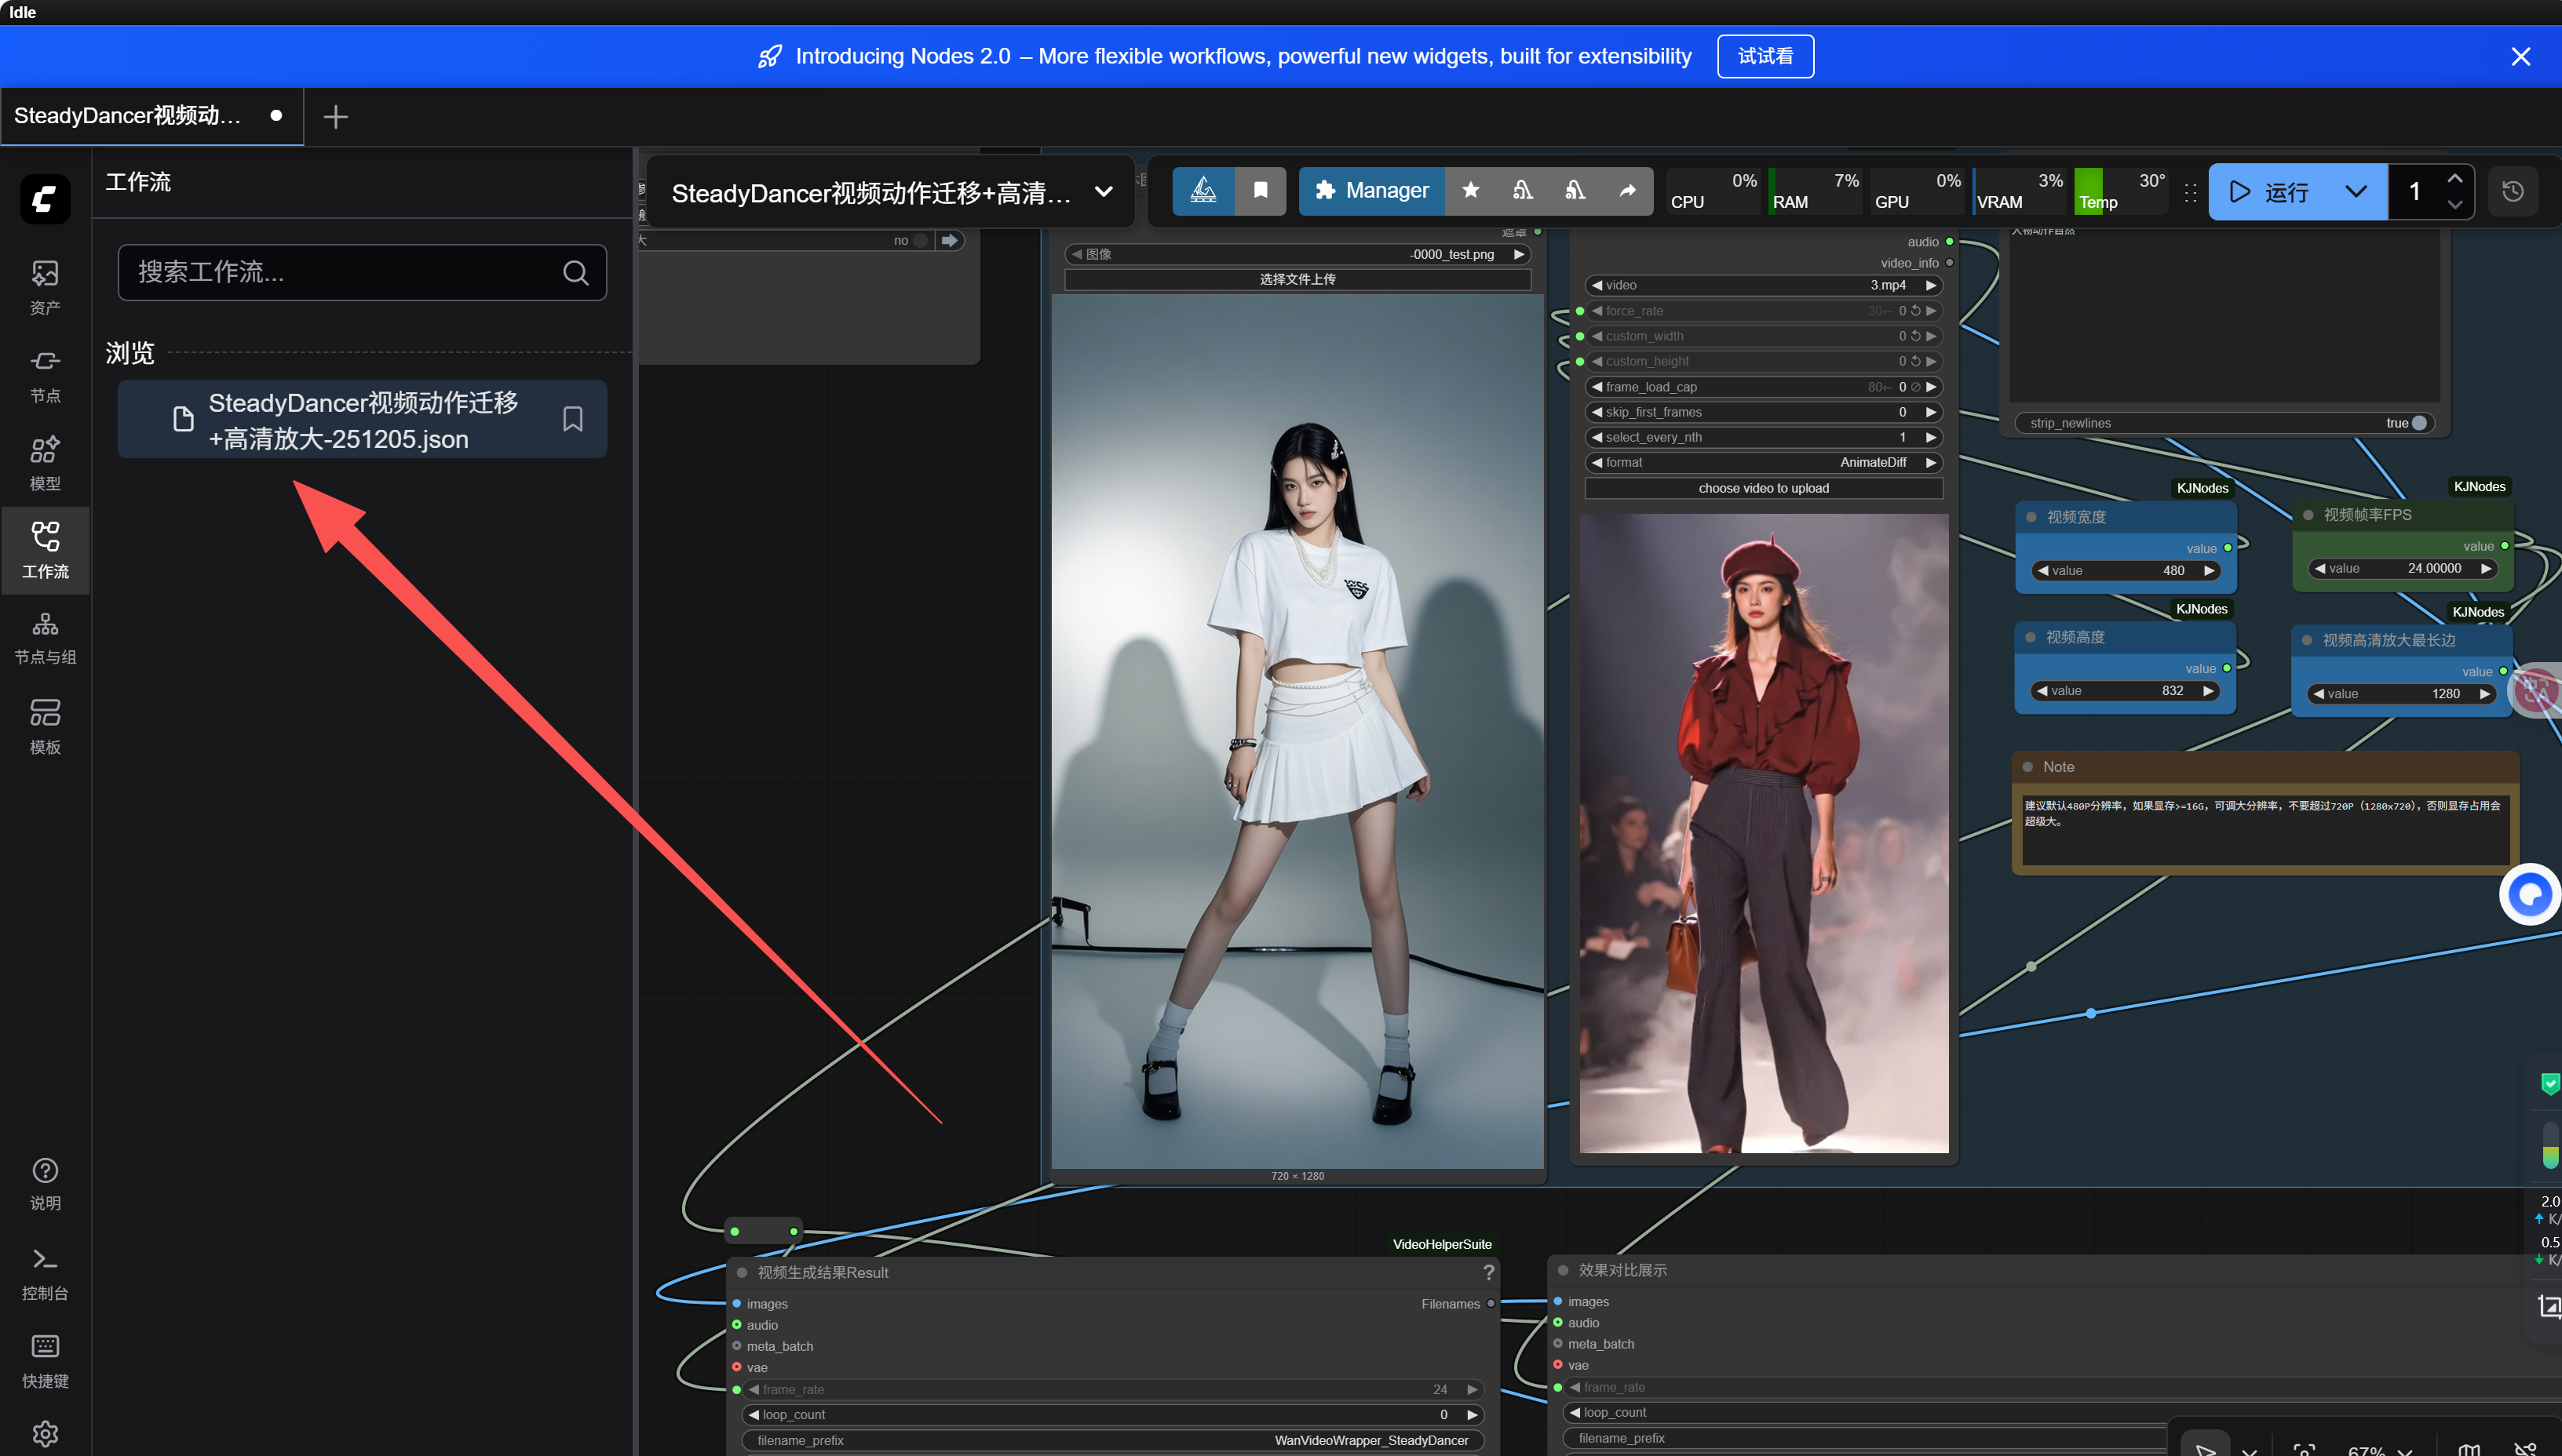
Task: Click the queue history clock icon
Action: click(2512, 192)
